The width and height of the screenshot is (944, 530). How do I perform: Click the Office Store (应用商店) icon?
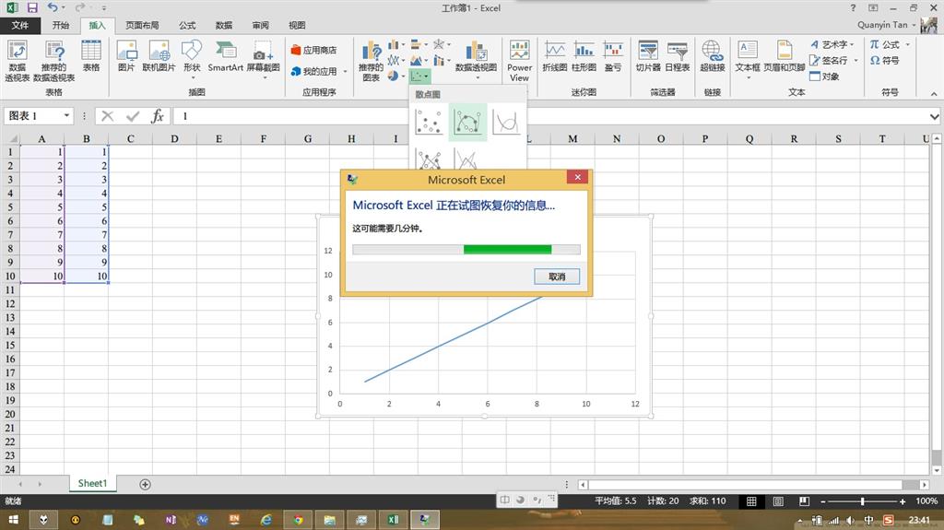pos(313,50)
